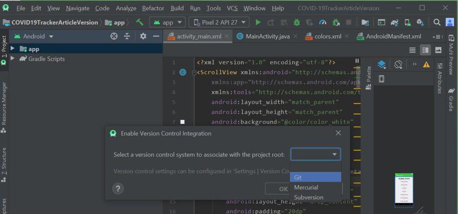Viewport: 458px width, 214px height.
Task: Select Git from the dropdown list
Action: point(315,177)
